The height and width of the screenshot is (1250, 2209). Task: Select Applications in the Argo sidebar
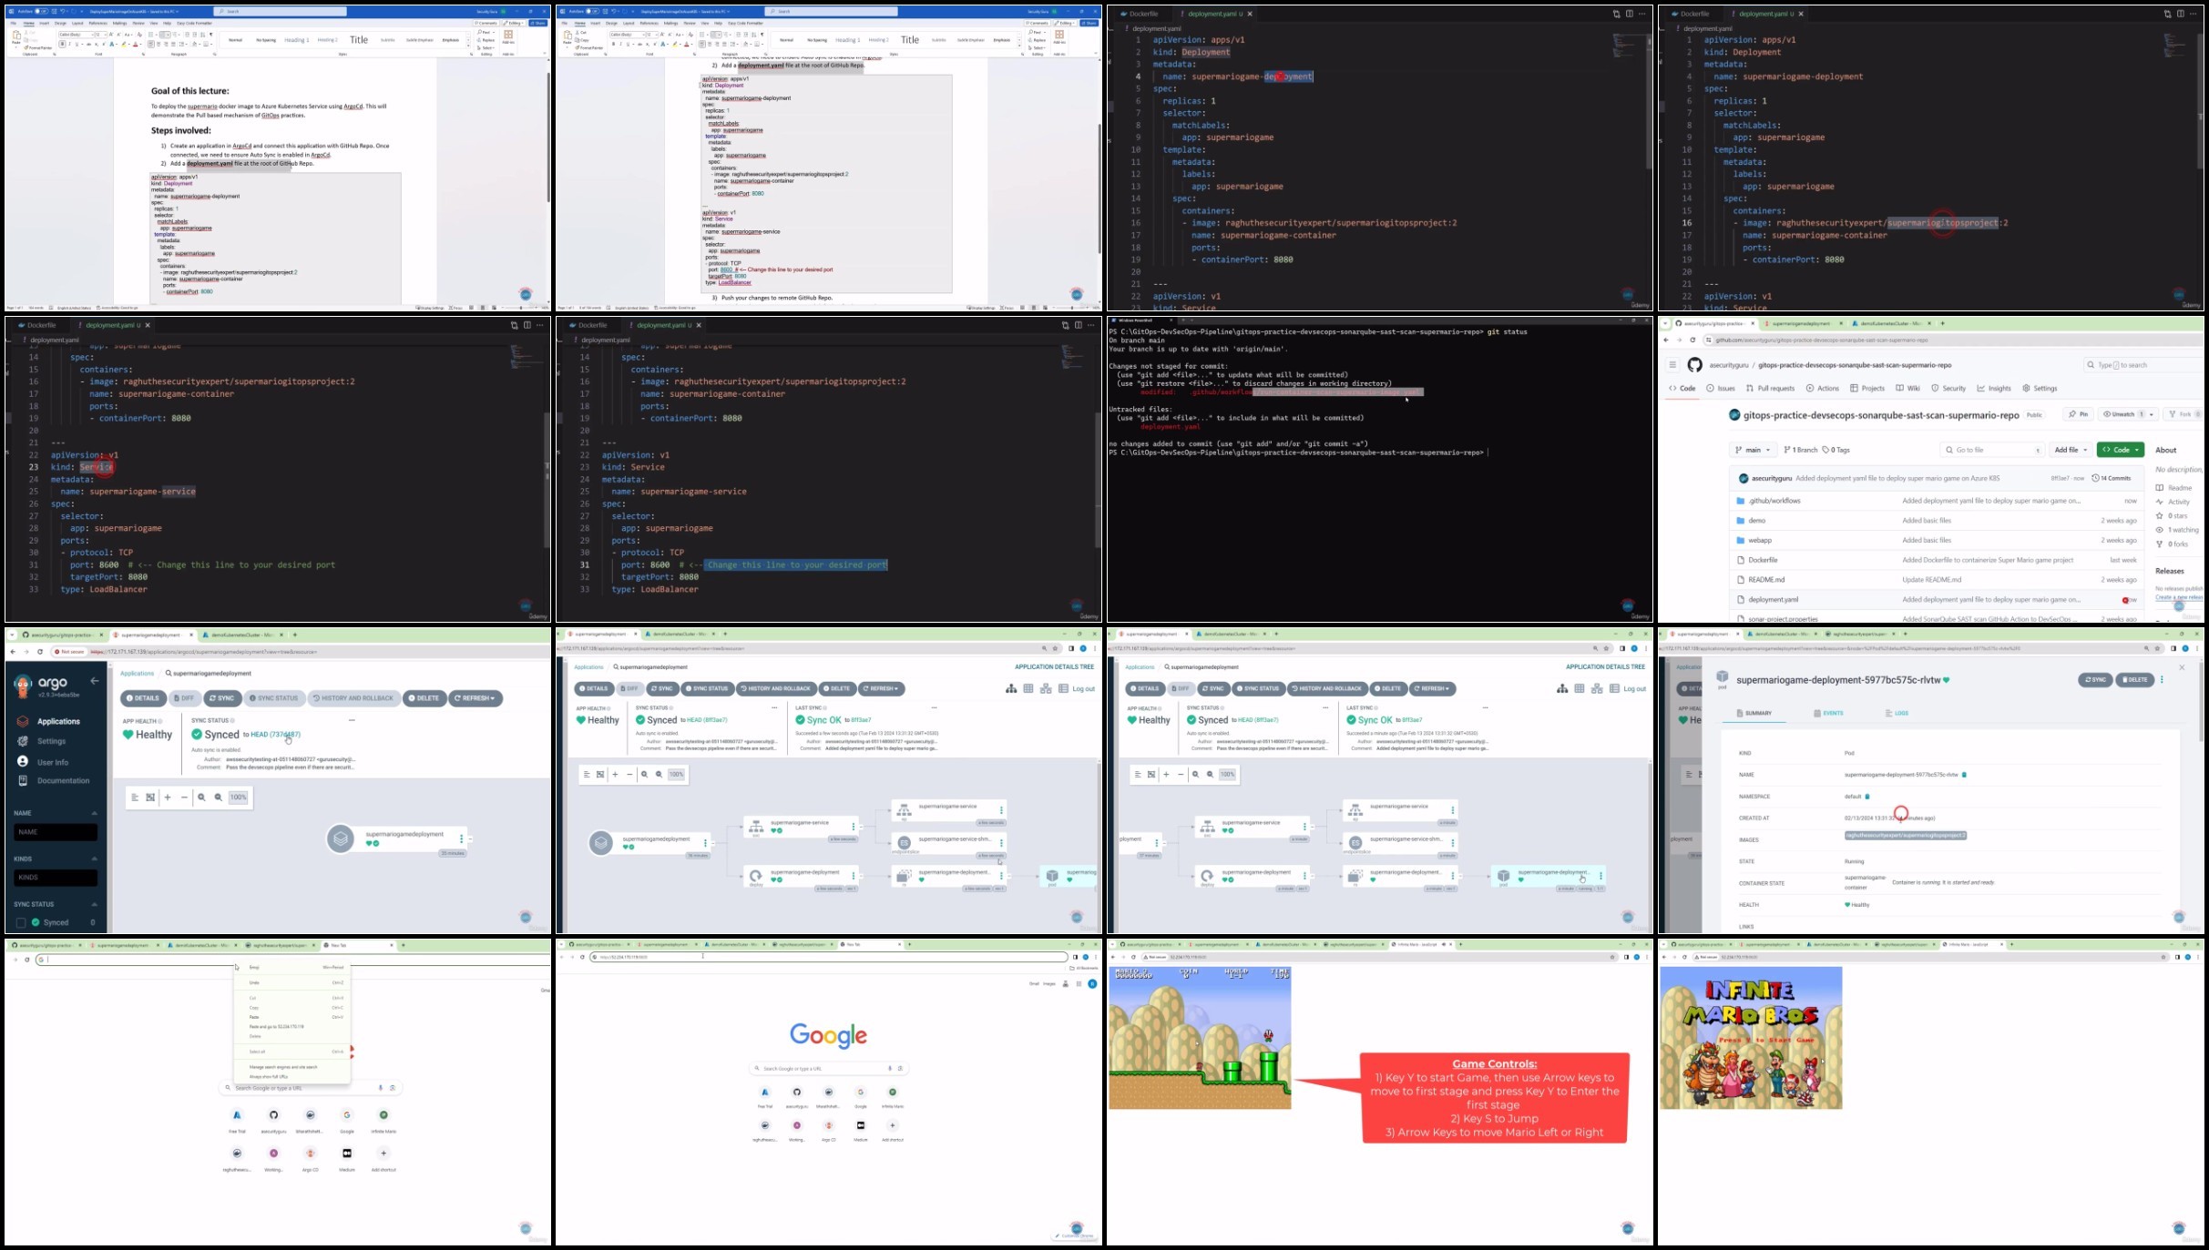(x=58, y=721)
